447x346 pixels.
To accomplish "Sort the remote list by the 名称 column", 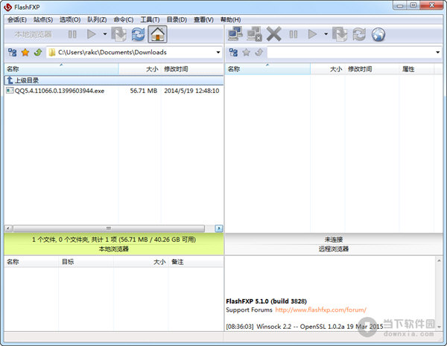I will point(267,69).
